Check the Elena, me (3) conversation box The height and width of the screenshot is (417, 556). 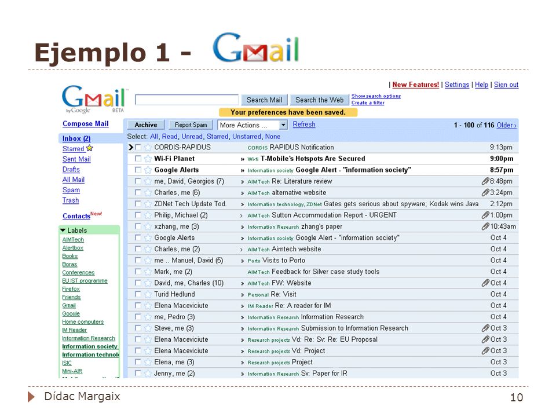[138, 362]
